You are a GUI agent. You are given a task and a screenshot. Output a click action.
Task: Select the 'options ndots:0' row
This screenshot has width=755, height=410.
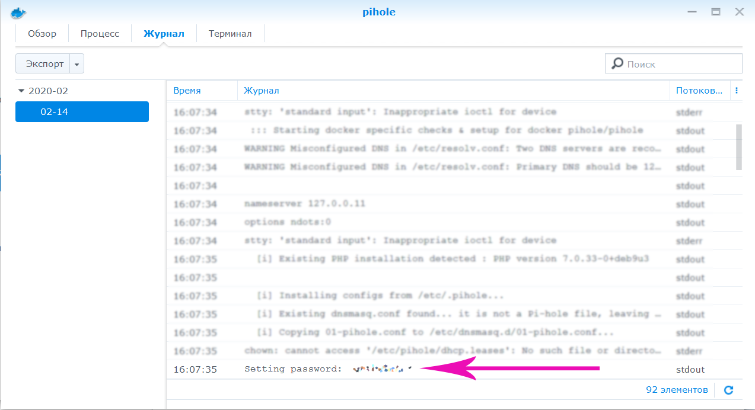[451, 222]
